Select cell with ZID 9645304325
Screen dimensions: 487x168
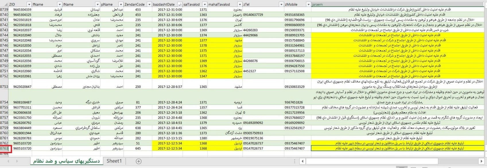click(x=20, y=15)
